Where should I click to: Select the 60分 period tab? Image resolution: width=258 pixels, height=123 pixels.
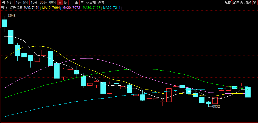[53, 2]
